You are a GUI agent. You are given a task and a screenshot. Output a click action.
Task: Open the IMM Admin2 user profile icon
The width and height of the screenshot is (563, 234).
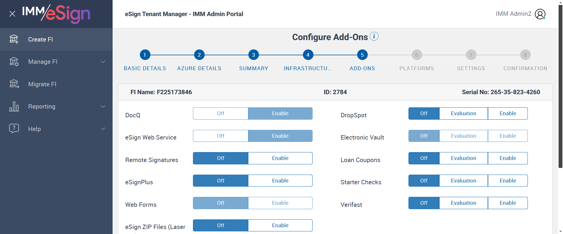[540, 14]
